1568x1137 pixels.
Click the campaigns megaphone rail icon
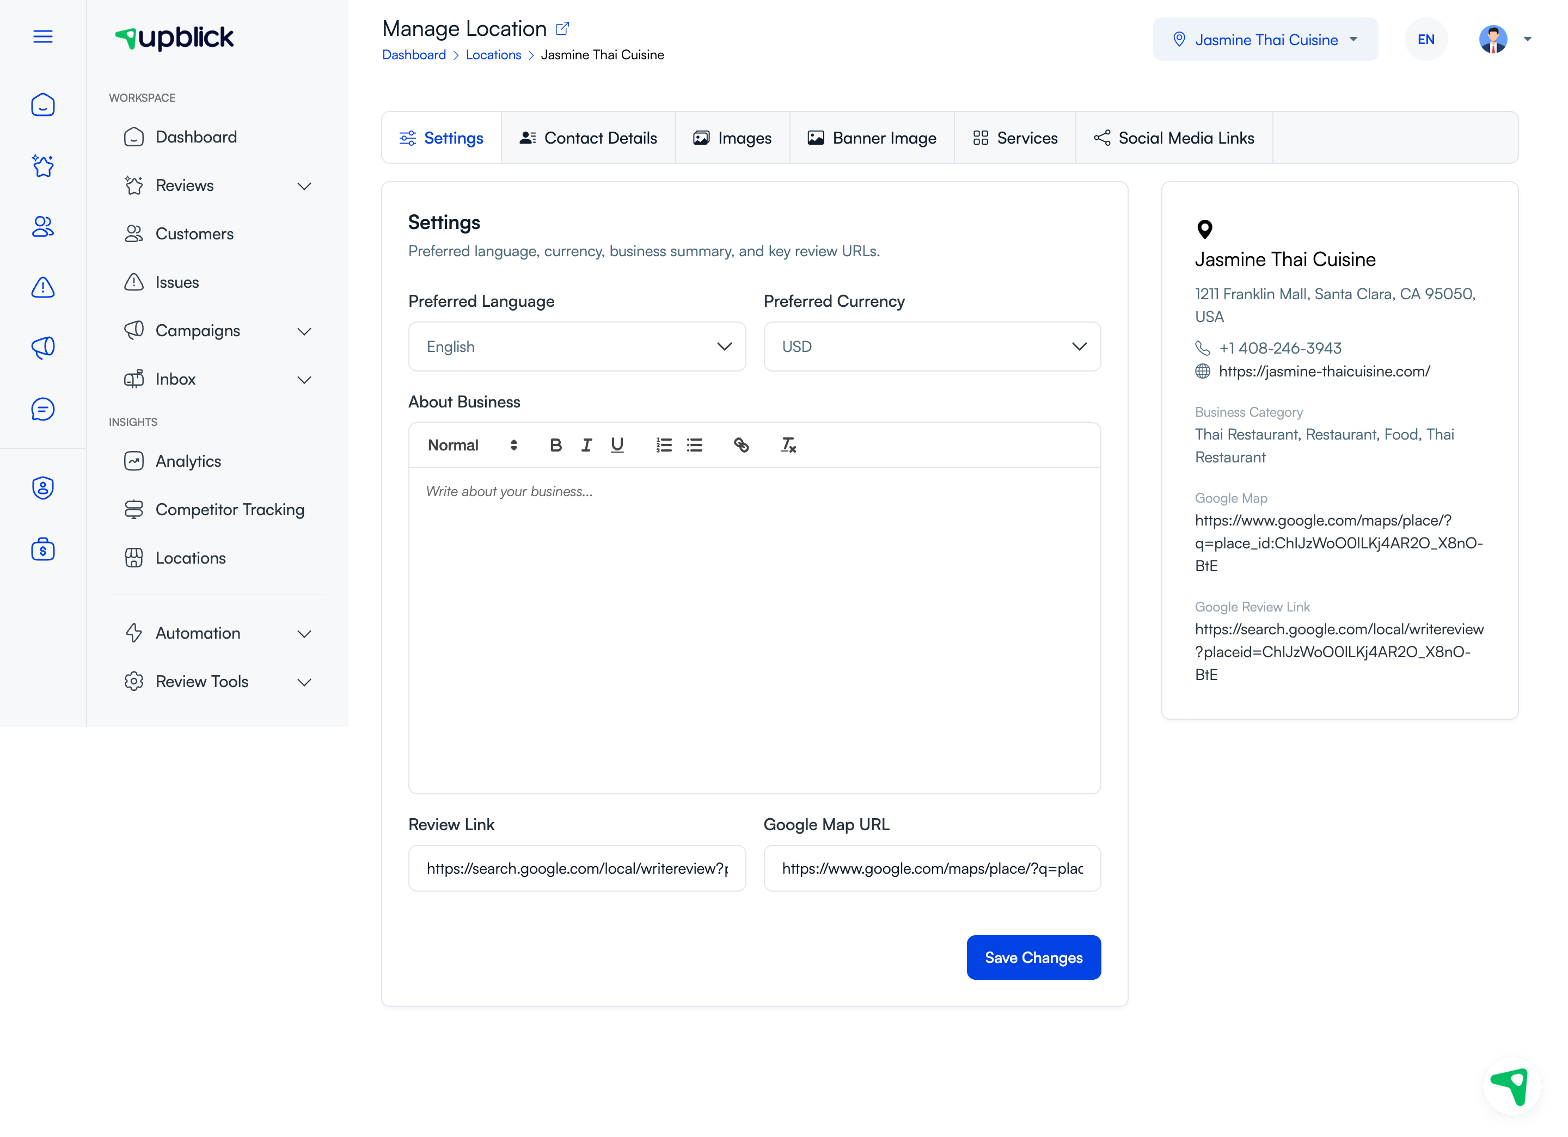coord(43,348)
